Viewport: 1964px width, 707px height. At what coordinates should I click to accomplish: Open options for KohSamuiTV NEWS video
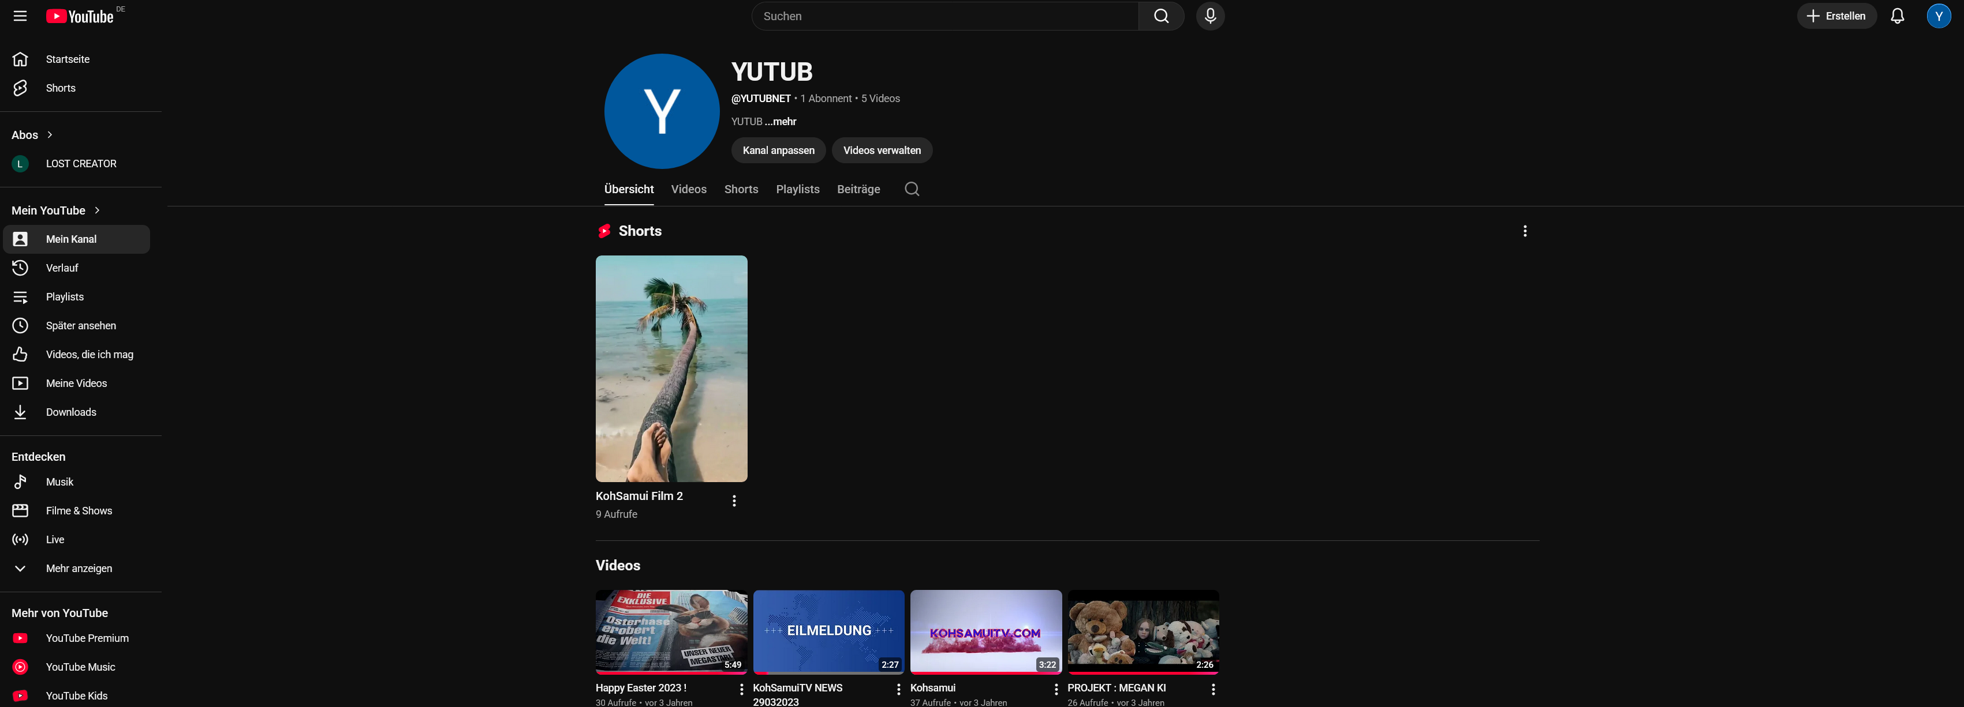(898, 690)
